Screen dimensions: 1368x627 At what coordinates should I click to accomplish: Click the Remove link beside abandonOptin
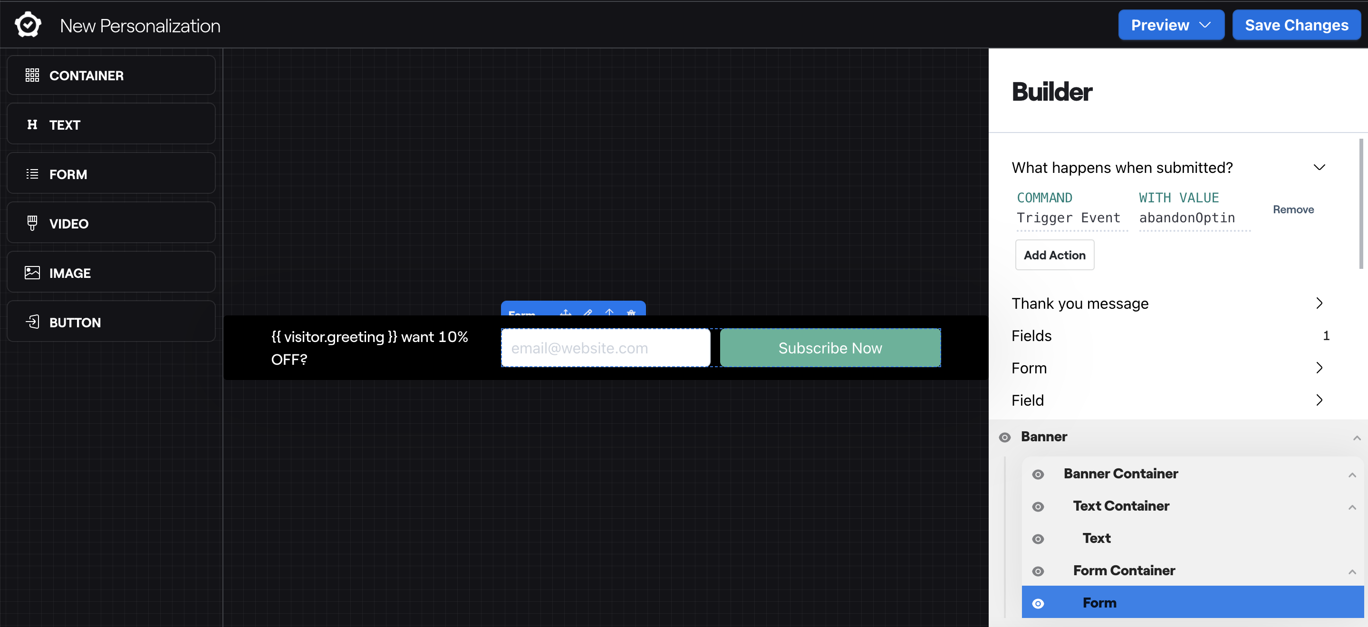point(1293,209)
